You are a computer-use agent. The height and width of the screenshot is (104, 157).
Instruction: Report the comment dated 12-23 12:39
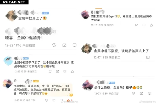point(133,93)
